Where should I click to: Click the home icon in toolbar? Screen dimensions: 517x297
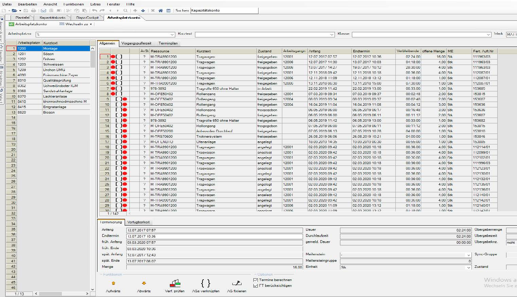click(x=161, y=11)
